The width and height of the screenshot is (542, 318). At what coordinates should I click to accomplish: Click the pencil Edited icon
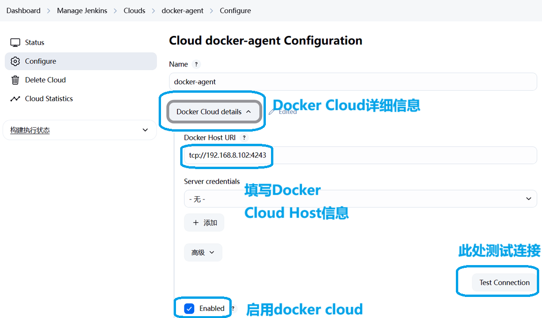tap(272, 111)
